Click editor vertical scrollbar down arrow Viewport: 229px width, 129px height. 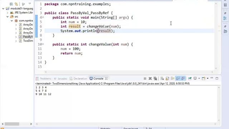click(216, 68)
